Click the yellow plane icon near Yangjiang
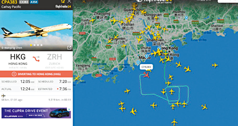238x126 pixels. [77, 78]
